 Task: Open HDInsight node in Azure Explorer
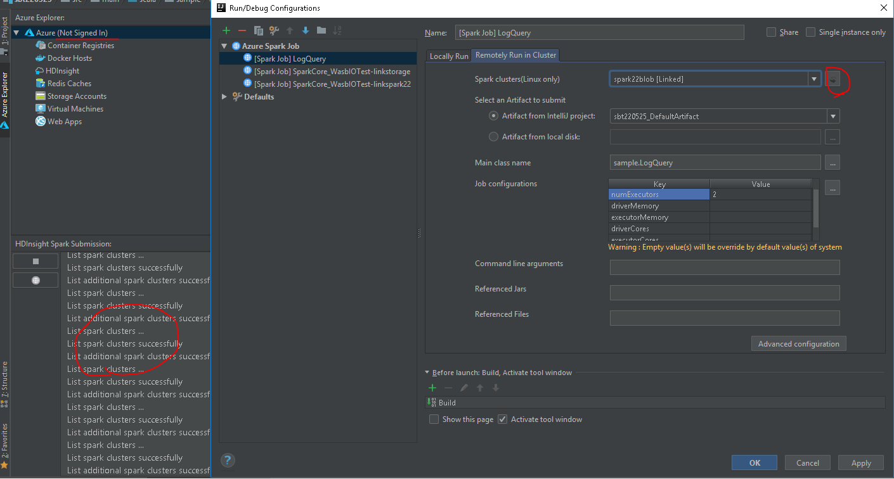coord(62,70)
